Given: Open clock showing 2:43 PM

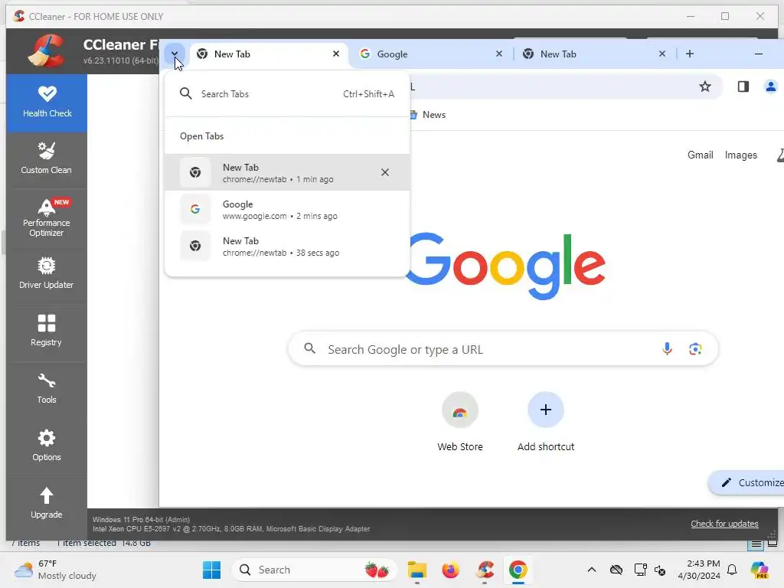Looking at the screenshot, I should click(699, 570).
